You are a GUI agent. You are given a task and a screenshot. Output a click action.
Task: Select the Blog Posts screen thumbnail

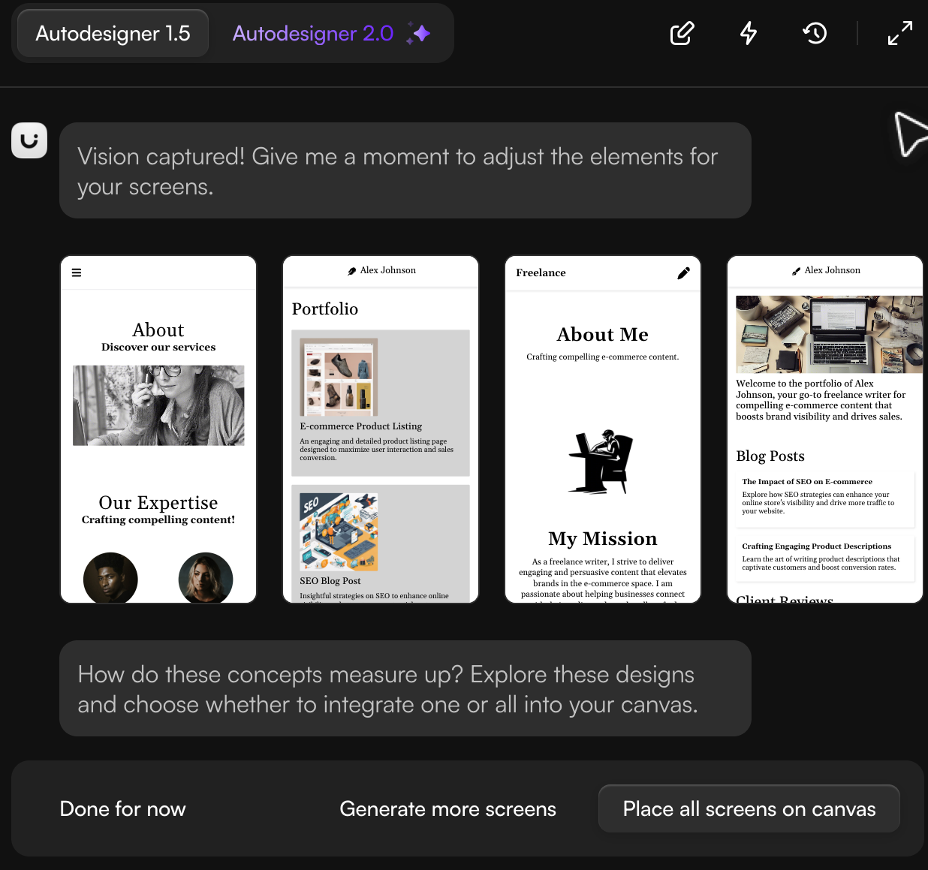(825, 429)
